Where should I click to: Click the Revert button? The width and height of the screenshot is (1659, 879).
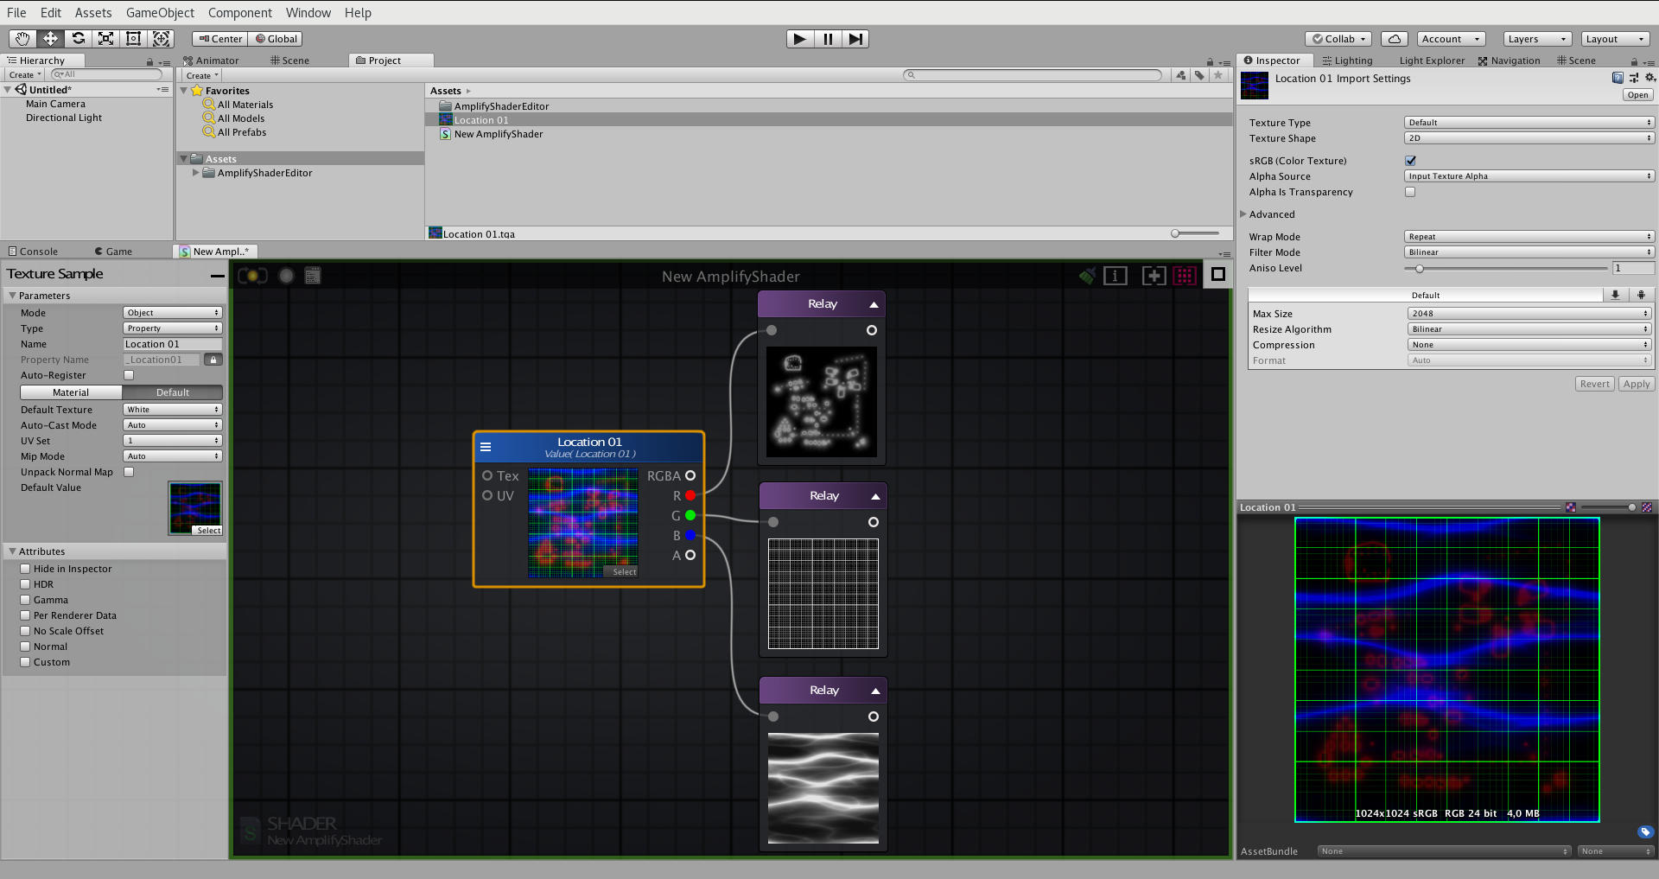1595,385
